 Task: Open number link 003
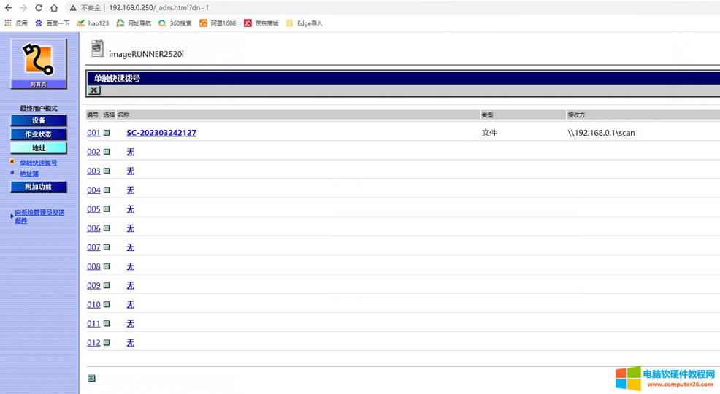coord(93,171)
